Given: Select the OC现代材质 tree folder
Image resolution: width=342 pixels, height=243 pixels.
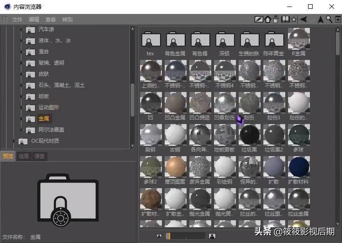Looking at the screenshot, I should point(45,141).
